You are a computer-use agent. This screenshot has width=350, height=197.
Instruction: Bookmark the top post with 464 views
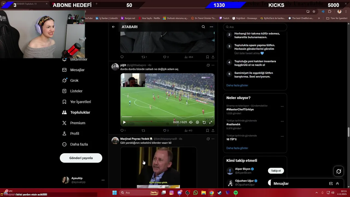(207, 57)
